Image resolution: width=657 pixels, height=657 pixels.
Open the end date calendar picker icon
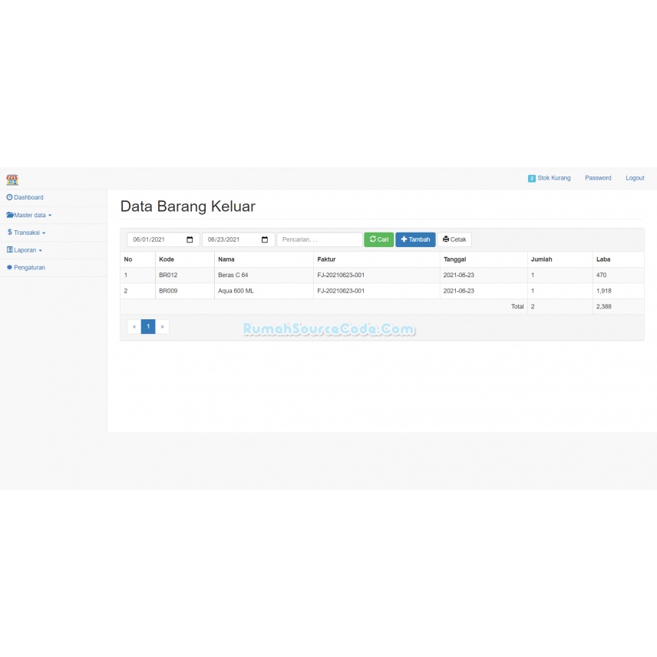tap(264, 239)
